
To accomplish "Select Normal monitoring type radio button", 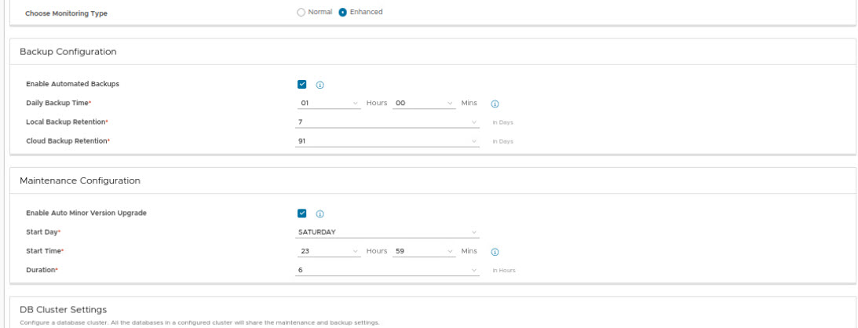I will [301, 12].
